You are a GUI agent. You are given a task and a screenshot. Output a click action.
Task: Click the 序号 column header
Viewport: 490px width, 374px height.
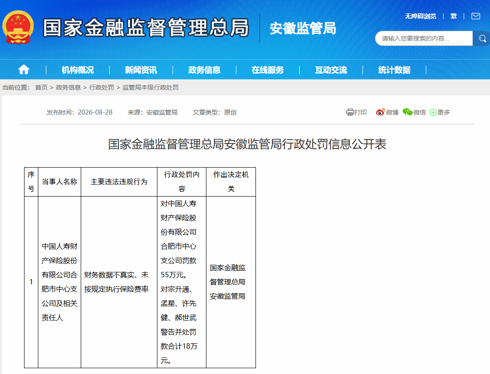[x=31, y=181]
